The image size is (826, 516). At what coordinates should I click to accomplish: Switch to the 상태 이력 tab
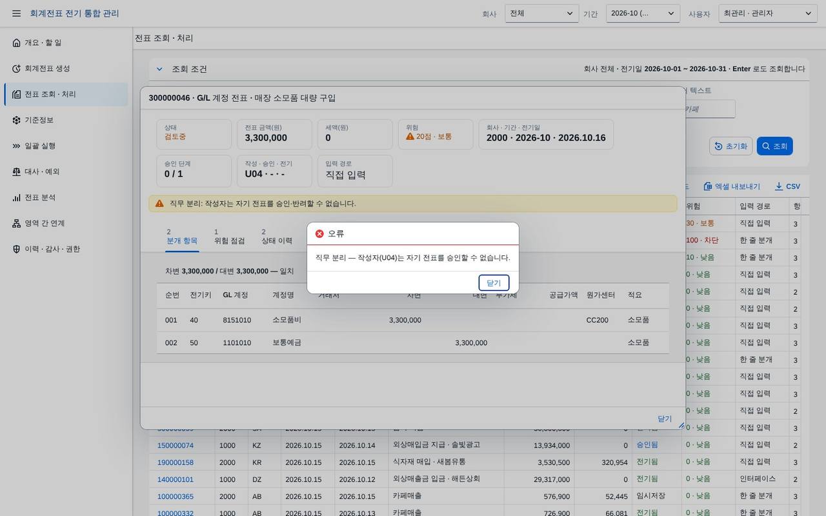point(277,236)
